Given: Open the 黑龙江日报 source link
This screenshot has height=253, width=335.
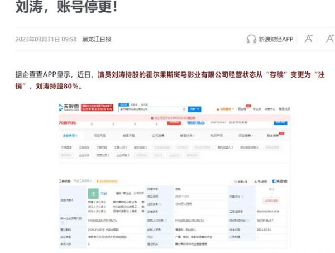Looking at the screenshot, I should pyautogui.click(x=97, y=39).
